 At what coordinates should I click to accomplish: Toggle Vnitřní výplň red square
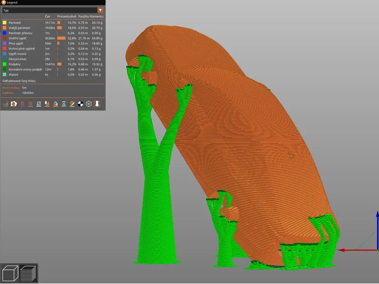tap(5, 39)
